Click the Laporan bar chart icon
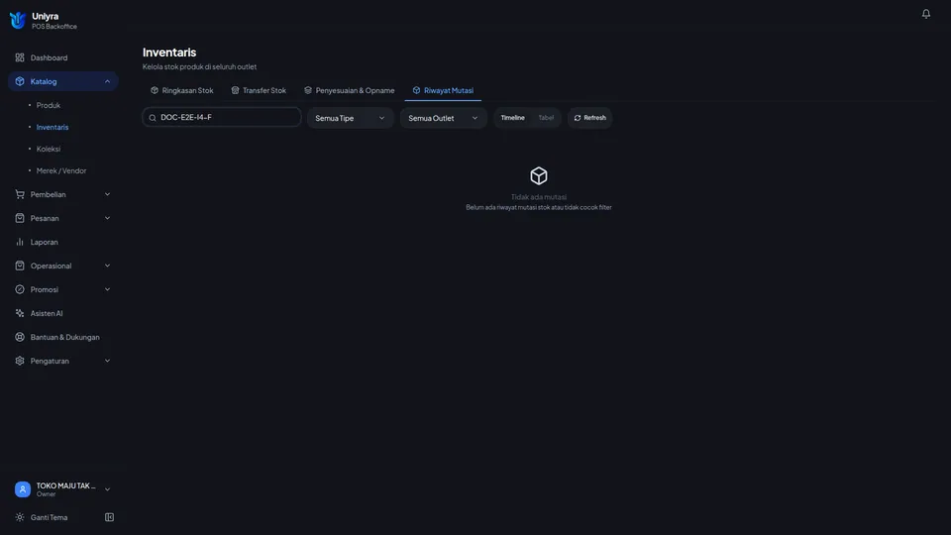Viewport: 951px width, 535px height. pos(20,242)
